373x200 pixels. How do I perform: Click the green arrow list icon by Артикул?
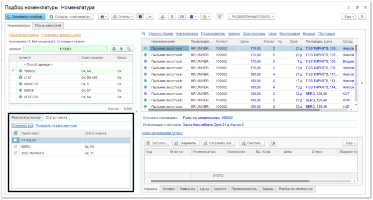point(129,49)
